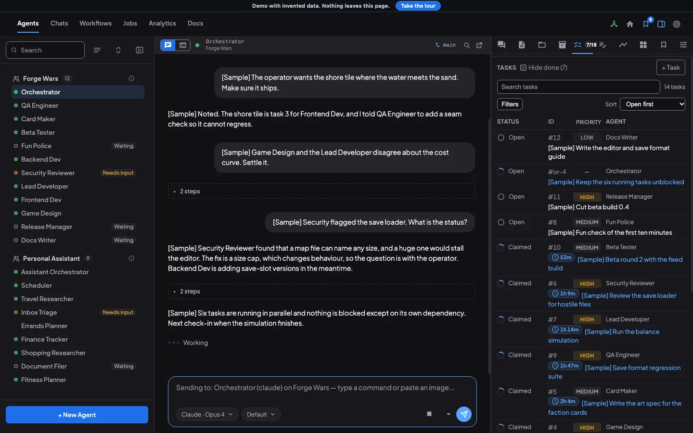Mark task #12 status circle done
Screen dimensions: 693x433
501,138
